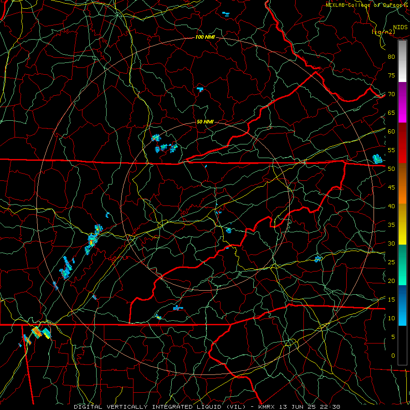Image resolution: width=410 pixels, height=410 pixels.
Task: Click the 35 value on the color scale
Action: 391,225
